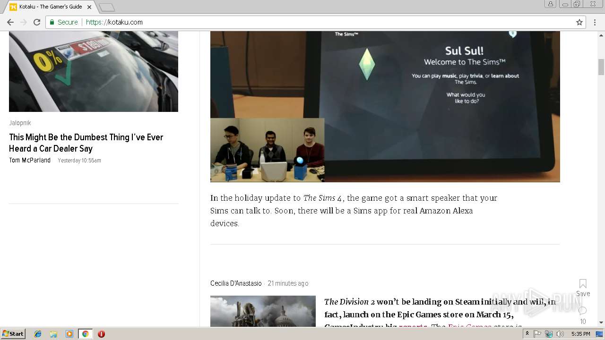Open the Windows Start menu
This screenshot has height=340, width=605.
pyautogui.click(x=13, y=334)
